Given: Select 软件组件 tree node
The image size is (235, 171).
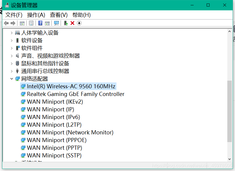Looking at the screenshot, I should tap(32, 48).
